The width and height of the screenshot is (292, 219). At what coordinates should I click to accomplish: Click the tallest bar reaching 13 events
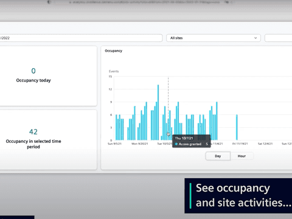click(x=158, y=113)
